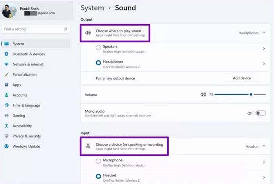Click the volume speaker icon beside 73

point(203,94)
